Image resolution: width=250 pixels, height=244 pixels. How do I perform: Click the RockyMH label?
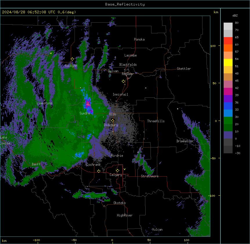pos(71,66)
